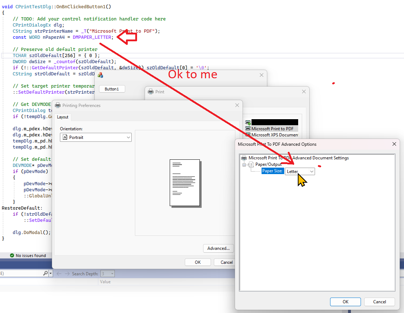Switch to the Layout tab

(63, 117)
